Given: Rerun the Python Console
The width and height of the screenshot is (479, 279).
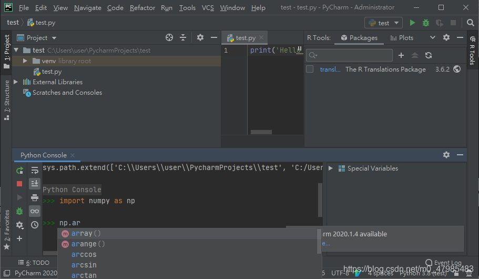Looking at the screenshot, I should click(19, 171).
